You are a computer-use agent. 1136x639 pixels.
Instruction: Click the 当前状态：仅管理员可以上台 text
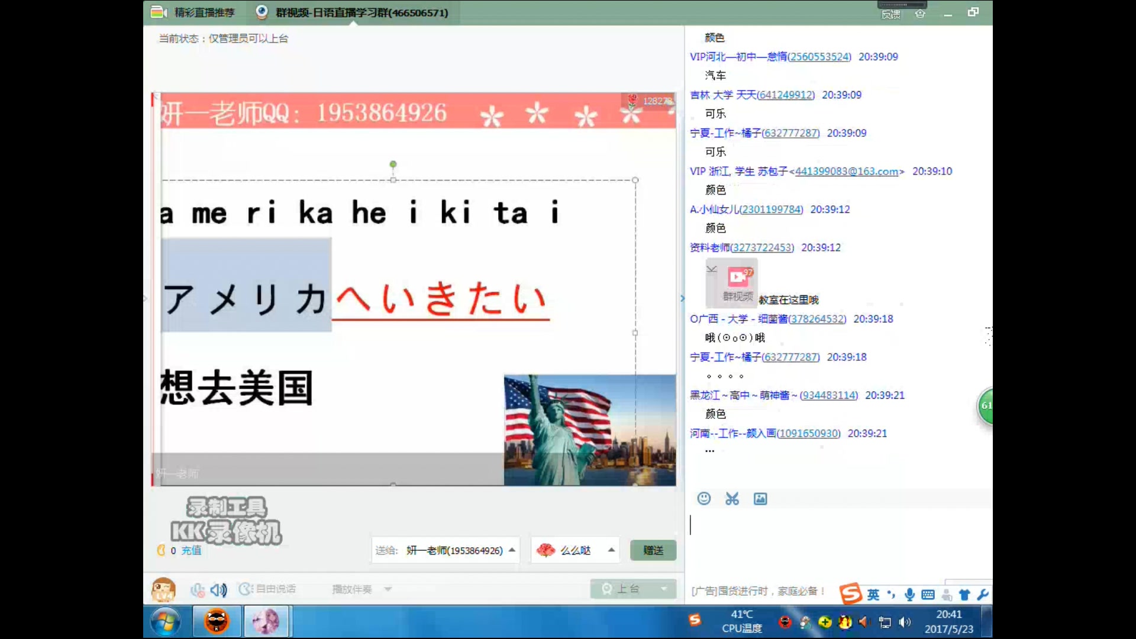point(223,38)
